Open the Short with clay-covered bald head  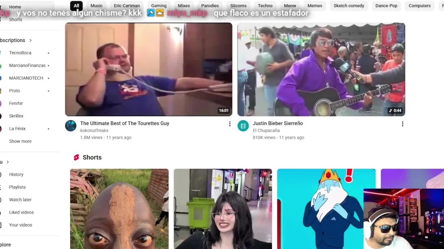click(119, 209)
